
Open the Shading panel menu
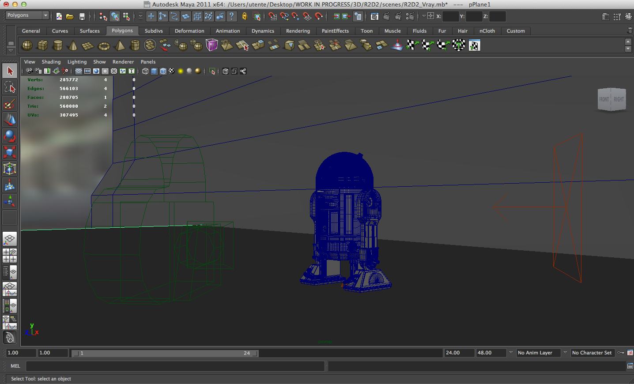coord(51,62)
